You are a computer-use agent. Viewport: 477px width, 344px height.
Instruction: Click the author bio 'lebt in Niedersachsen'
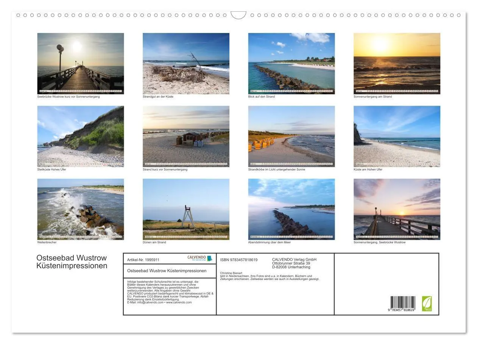click(270, 278)
